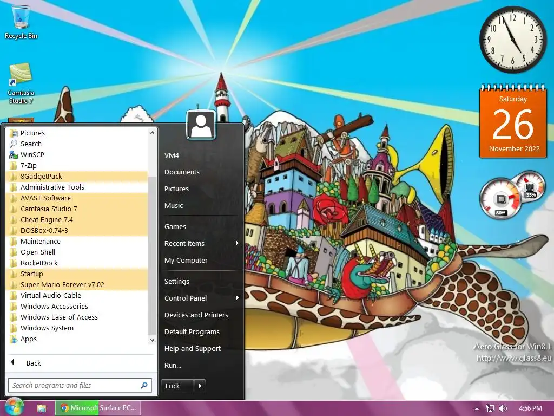The height and width of the screenshot is (416, 554).
Task: Open Pictures in right start menu column
Action: click(x=201, y=189)
